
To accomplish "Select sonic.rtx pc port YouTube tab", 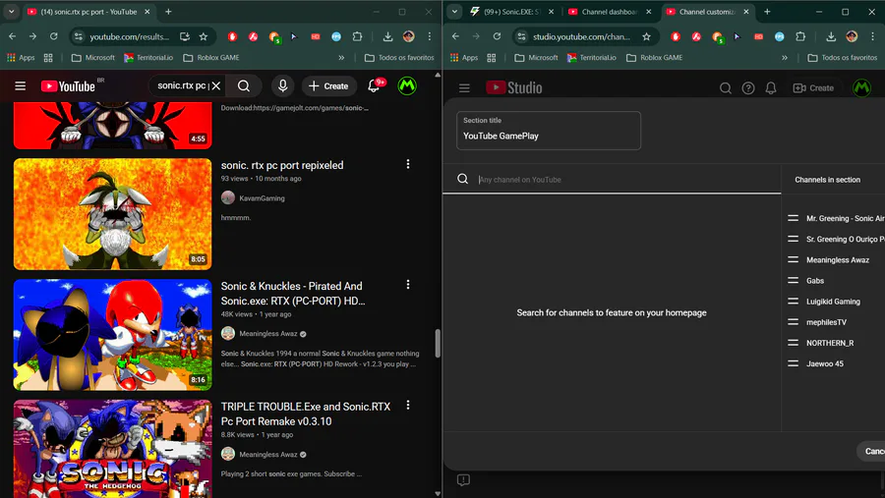I will (x=88, y=11).
